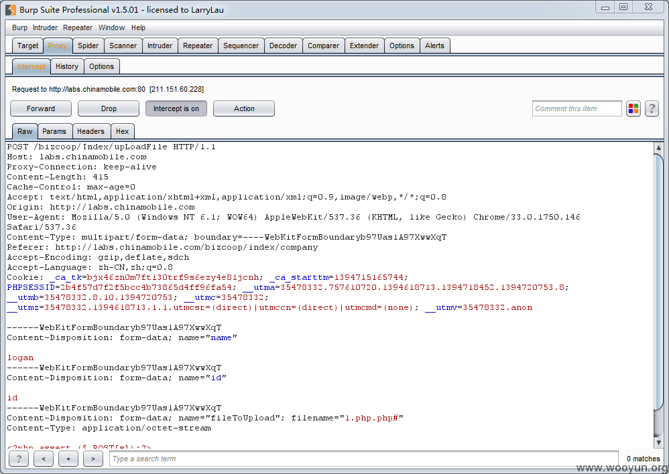
Task: Open the Action button menu
Action: click(x=244, y=108)
